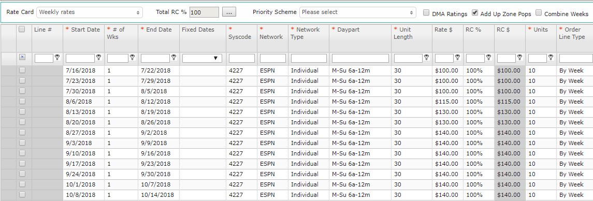Click the Order Line Type filter box

(576, 58)
